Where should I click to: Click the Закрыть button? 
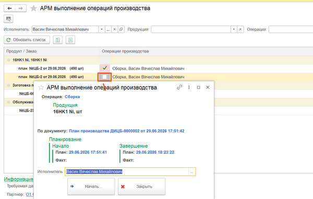pos(141,186)
